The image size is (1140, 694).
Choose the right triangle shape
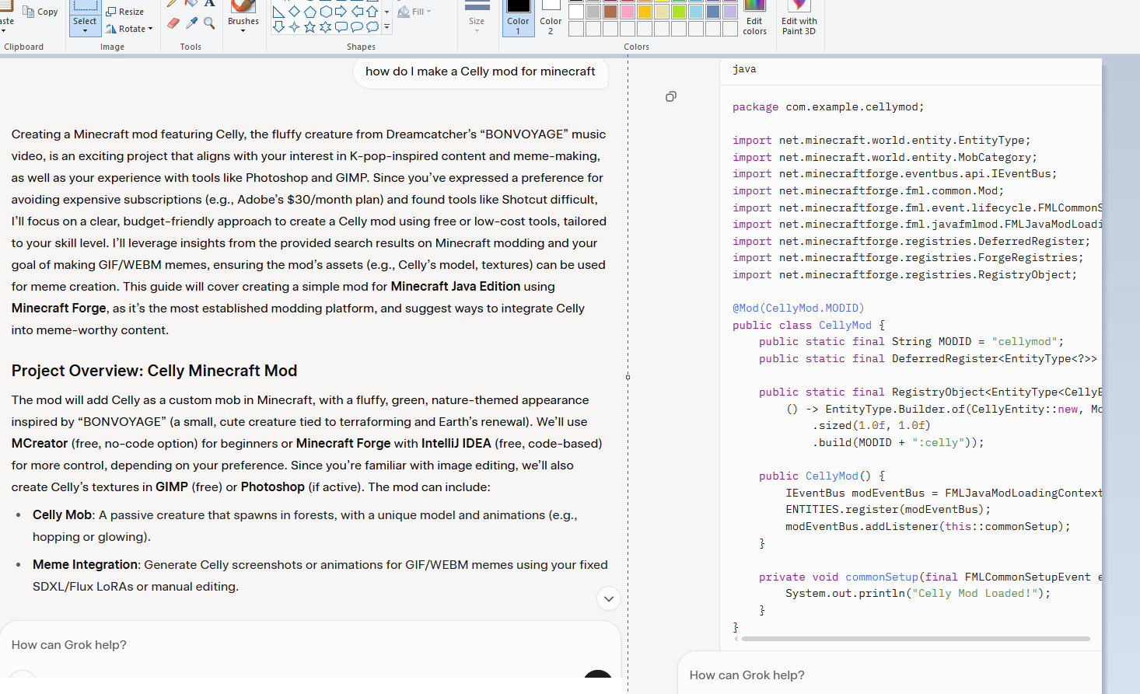[278, 12]
